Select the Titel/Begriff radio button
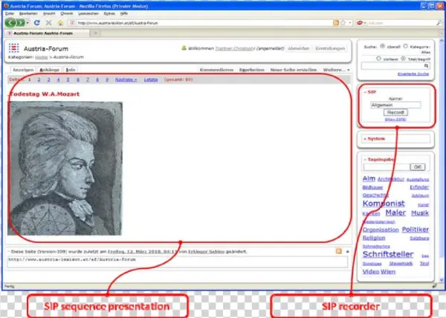Screen dimensions: 446x318 tap(404, 59)
